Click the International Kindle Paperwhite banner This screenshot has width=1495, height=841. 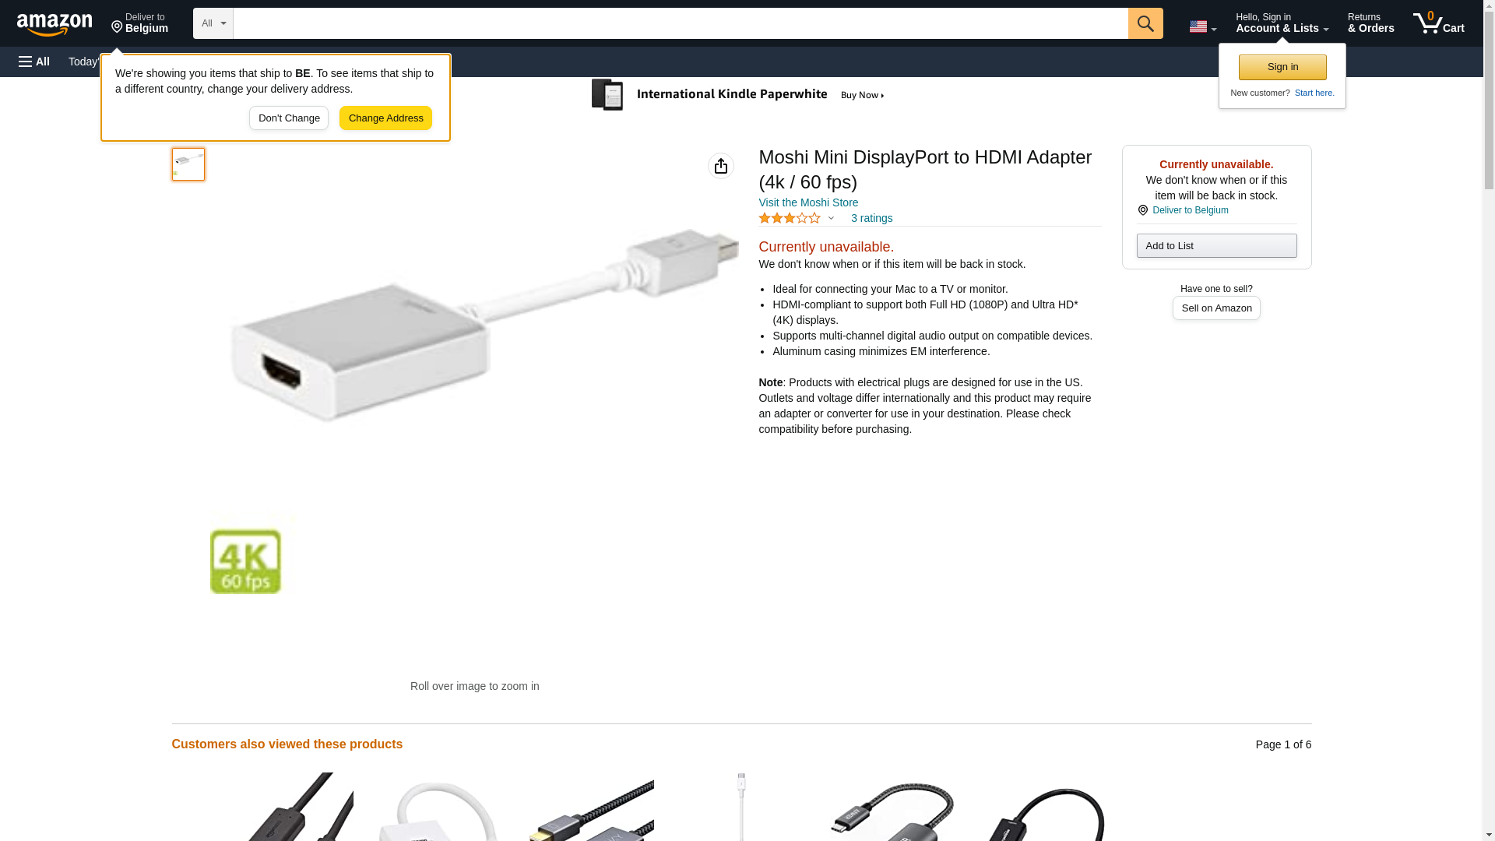[x=739, y=94]
